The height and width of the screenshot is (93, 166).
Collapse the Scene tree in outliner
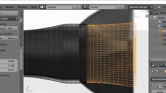[x=151, y=18]
